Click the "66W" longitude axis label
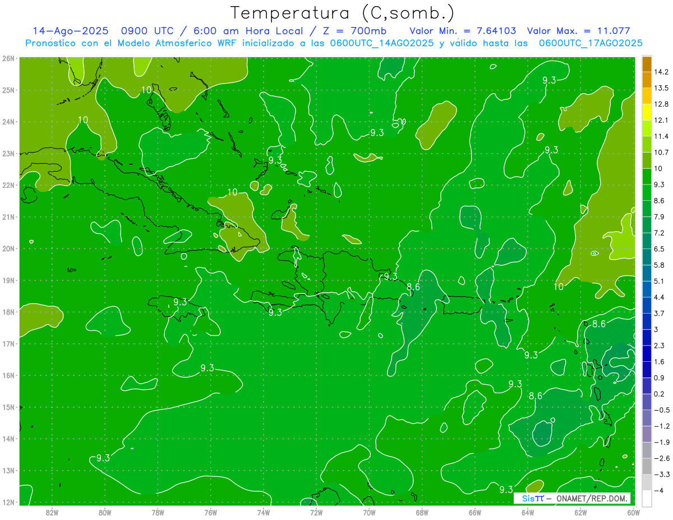The image size is (673, 520). [475, 512]
